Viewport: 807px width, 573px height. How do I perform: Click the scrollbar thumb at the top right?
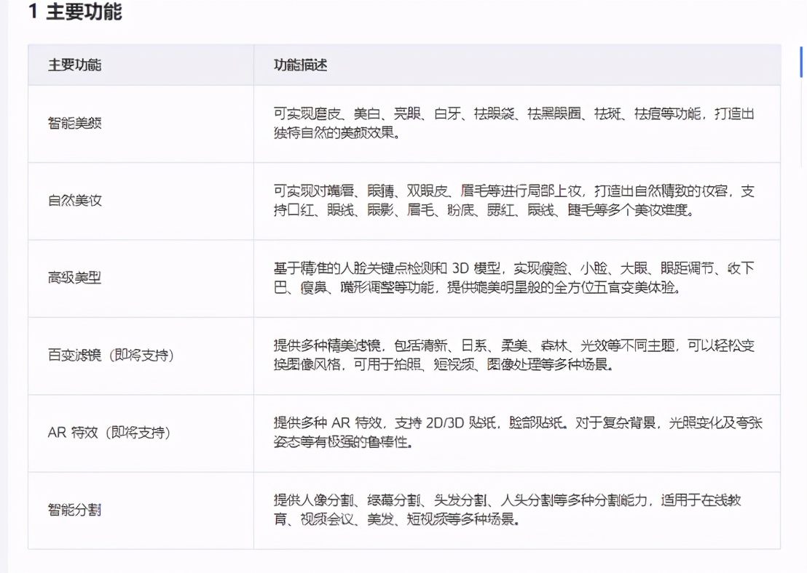801,62
